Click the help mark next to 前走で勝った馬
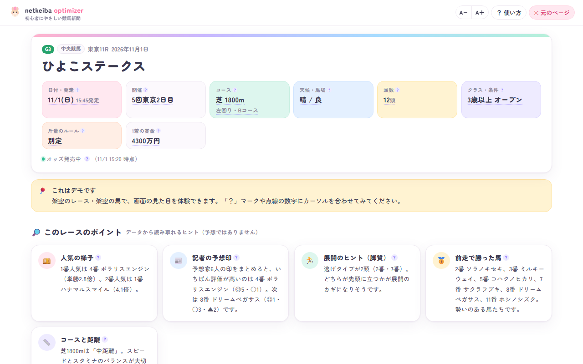 [x=506, y=258]
